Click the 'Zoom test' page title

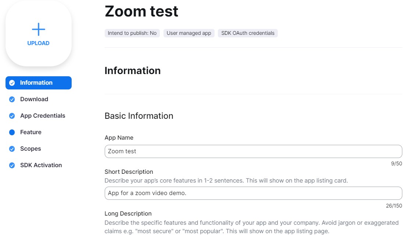[141, 11]
